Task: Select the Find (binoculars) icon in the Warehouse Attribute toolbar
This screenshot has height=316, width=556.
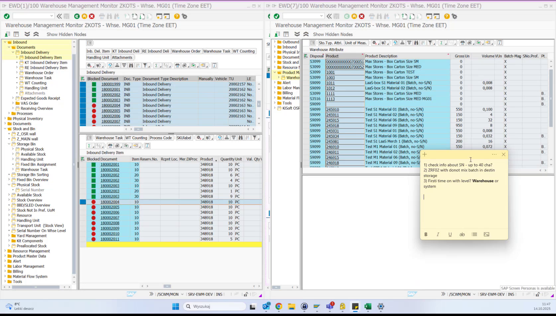Action: click(x=416, y=42)
